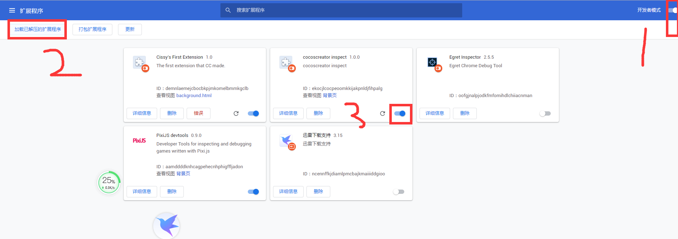Screen dimensions: 678x239
Task: Click the Egret Inspector name text
Action: [465, 57]
